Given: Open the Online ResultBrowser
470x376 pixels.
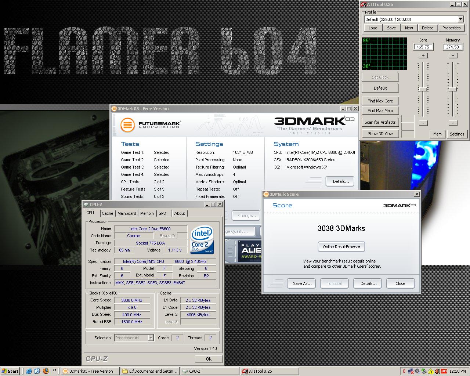Looking at the screenshot, I should 341,247.
